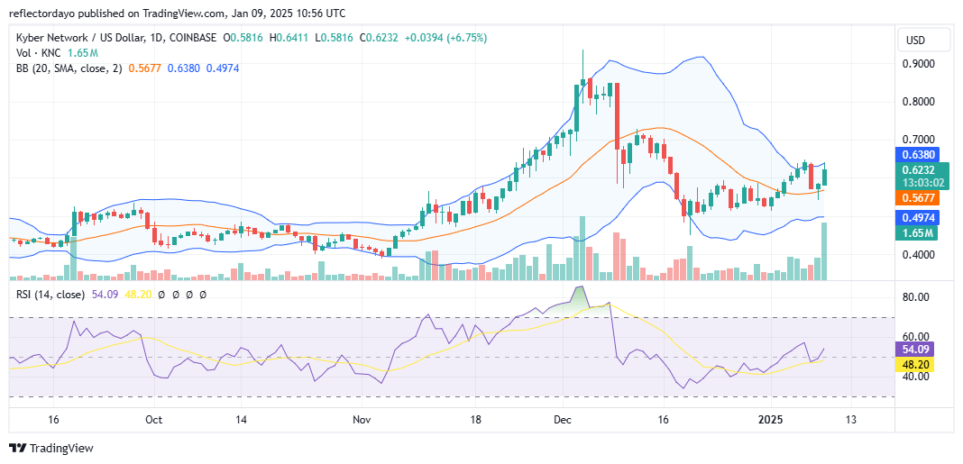Screen dimensions: 963x464
Task: Click the close value C0.6232 in the header
Action: [x=377, y=38]
